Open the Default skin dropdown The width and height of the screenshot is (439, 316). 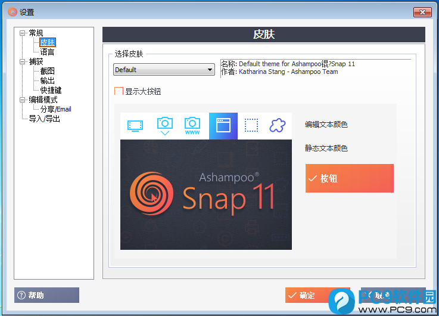tap(164, 70)
